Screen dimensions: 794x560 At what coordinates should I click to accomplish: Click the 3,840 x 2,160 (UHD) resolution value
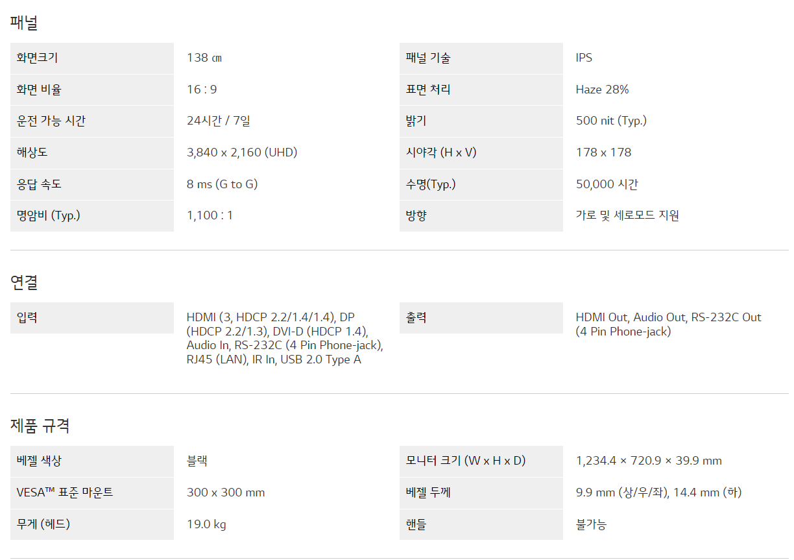[x=241, y=152]
